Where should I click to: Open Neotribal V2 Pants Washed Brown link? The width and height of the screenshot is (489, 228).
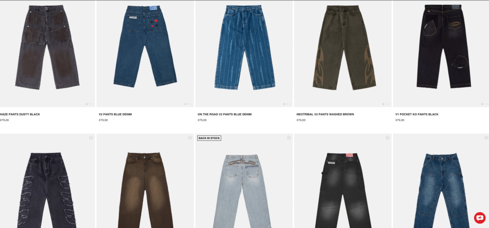pos(325,114)
